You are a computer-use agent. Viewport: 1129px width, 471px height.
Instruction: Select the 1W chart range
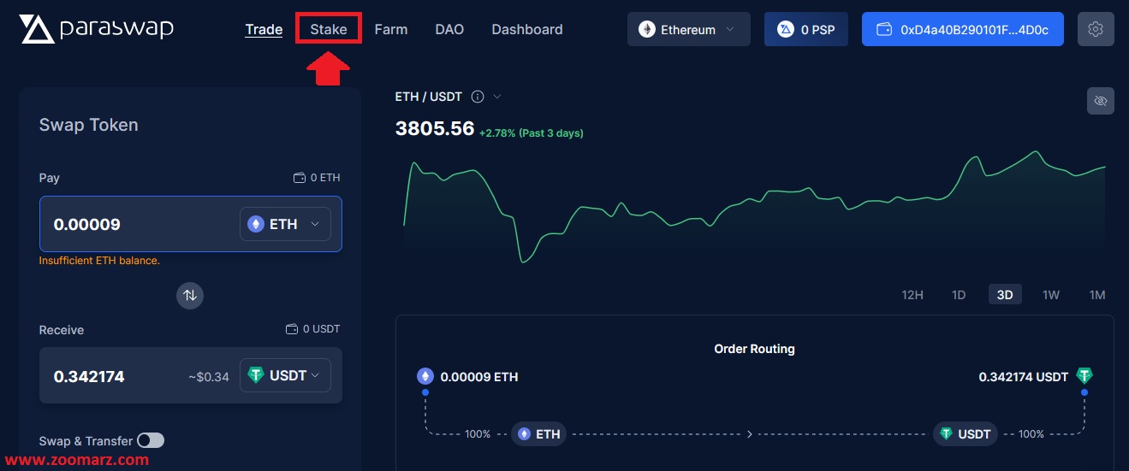[1051, 295]
